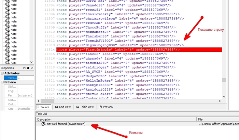The width and height of the screenshot is (239, 140).
Task: Click the line with player chrisraywilson
Action: 120,18
